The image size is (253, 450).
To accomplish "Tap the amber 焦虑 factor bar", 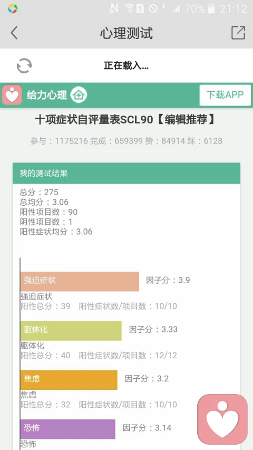I will (x=69, y=380).
